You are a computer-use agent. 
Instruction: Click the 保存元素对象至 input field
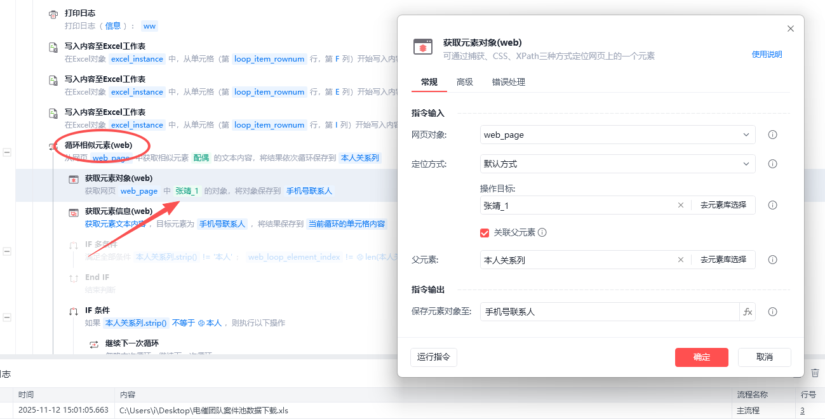pyautogui.click(x=610, y=312)
